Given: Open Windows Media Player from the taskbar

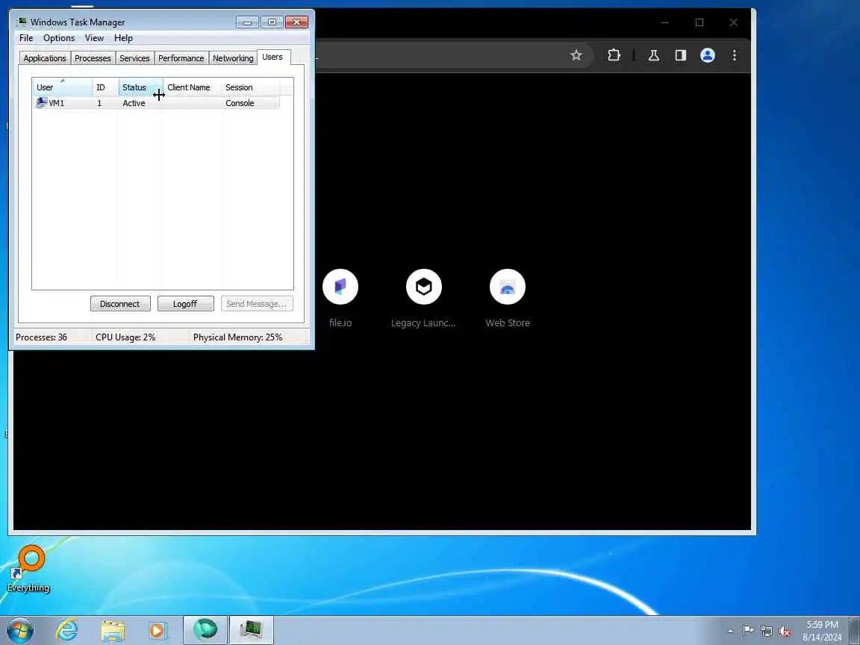Looking at the screenshot, I should 158,629.
